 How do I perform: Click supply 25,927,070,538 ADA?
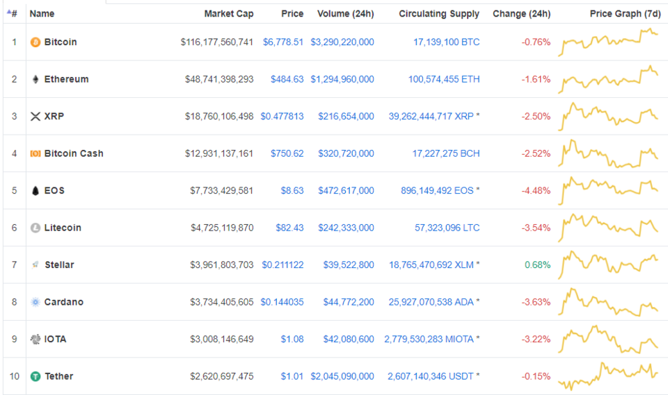[x=431, y=302]
